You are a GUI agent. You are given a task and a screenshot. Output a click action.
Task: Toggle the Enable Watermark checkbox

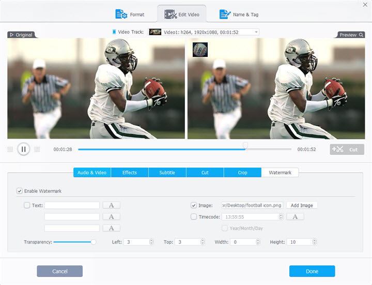tap(20, 191)
